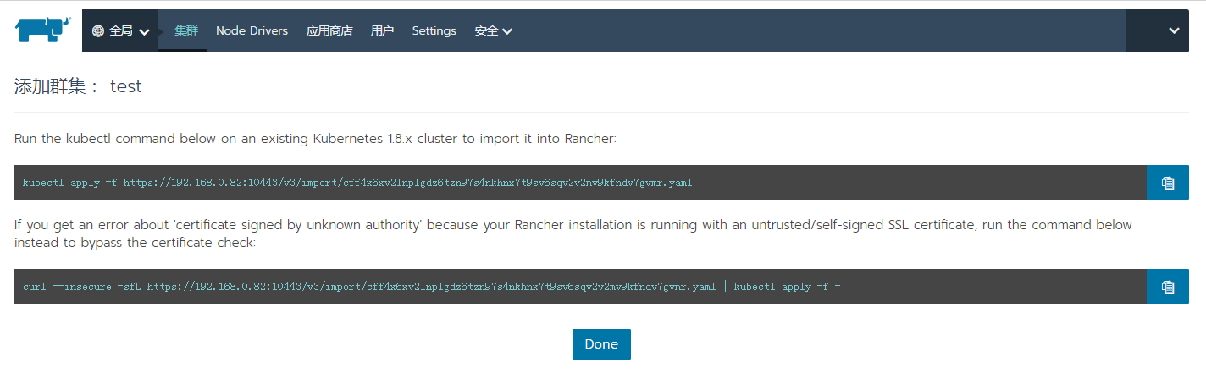Switch to the 集群 clusters tab
Screen dimensions: 1206x379
(x=186, y=30)
